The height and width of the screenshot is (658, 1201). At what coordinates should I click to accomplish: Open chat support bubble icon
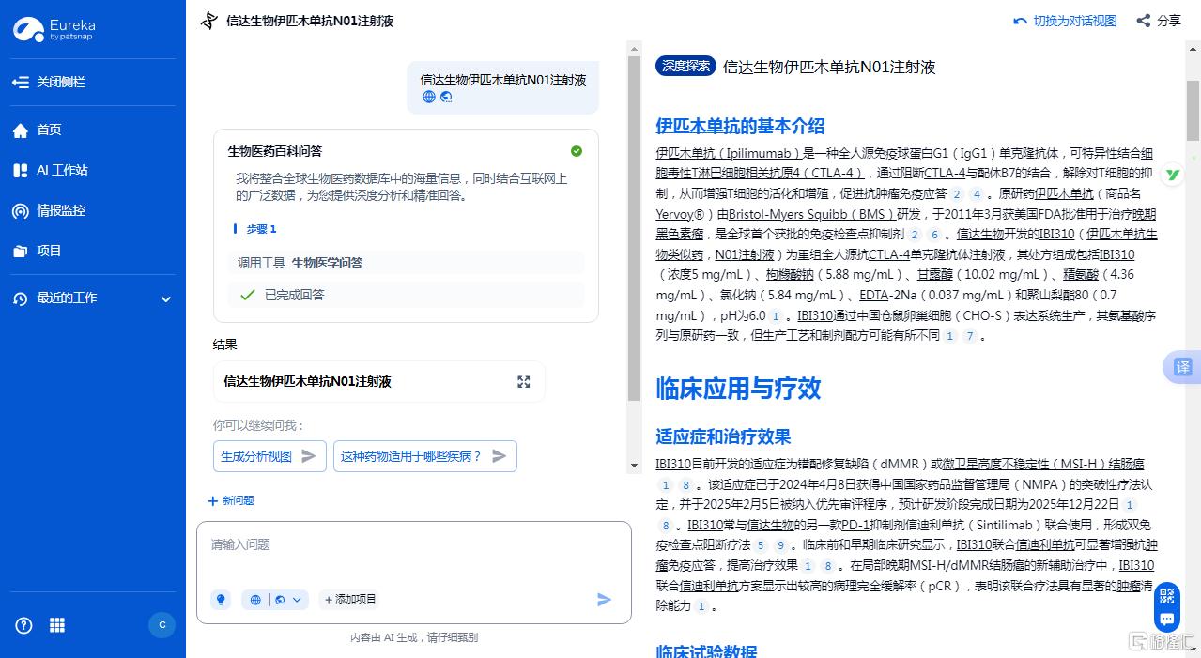(1167, 620)
